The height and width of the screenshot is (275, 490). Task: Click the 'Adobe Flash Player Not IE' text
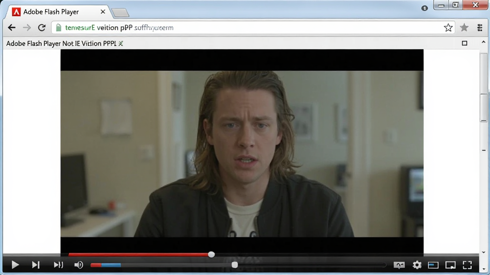pos(43,43)
